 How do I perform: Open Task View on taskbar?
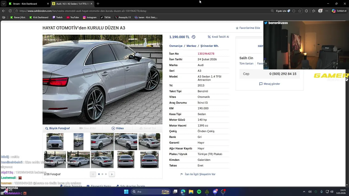[175, 192]
